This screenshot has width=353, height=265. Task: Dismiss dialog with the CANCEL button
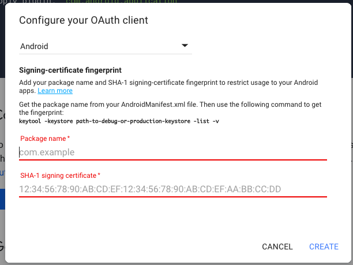tap(277, 247)
